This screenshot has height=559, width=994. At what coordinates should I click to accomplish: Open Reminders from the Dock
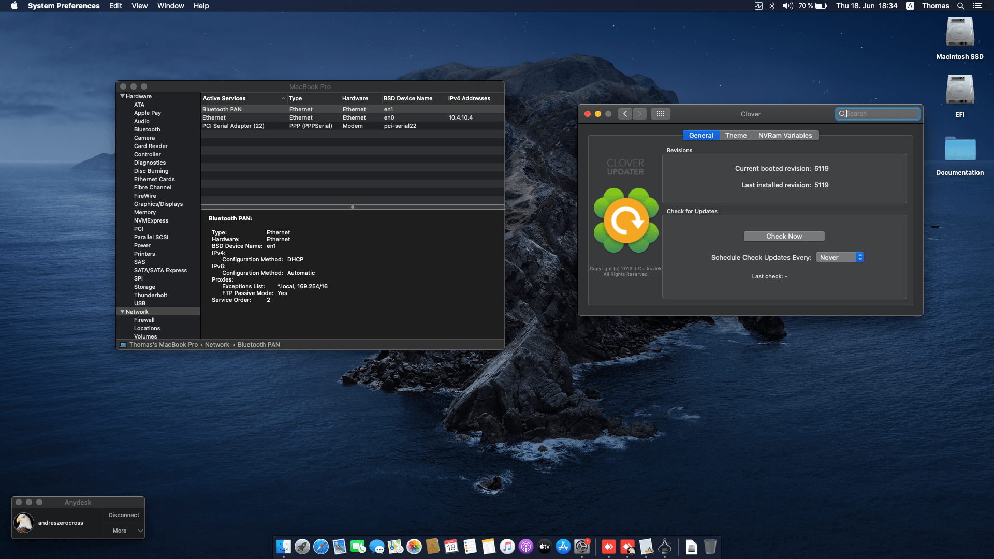click(470, 547)
